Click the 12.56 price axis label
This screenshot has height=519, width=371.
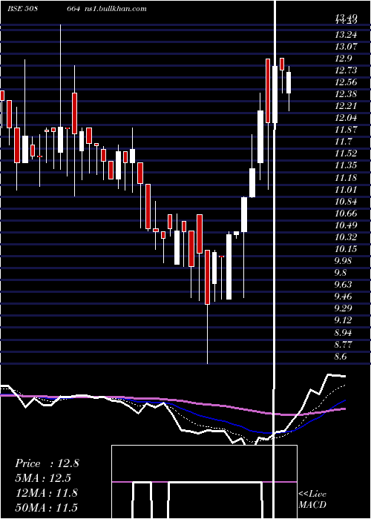pos(346,82)
